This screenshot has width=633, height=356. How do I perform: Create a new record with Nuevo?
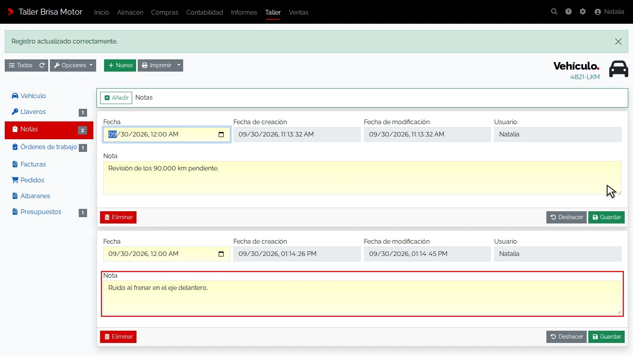120,65
